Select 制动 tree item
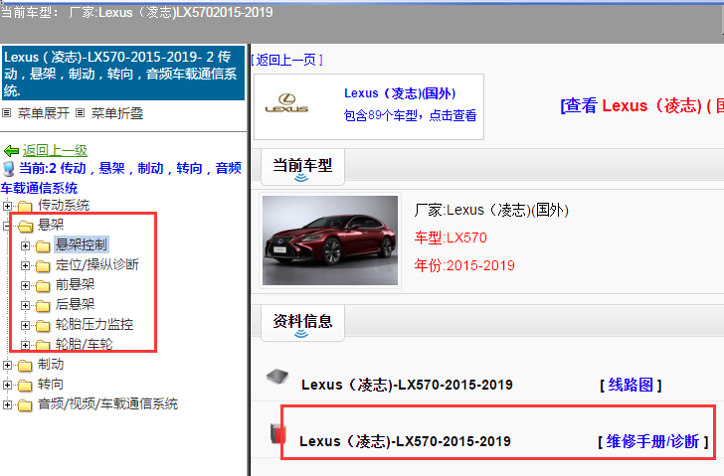 (x=51, y=365)
